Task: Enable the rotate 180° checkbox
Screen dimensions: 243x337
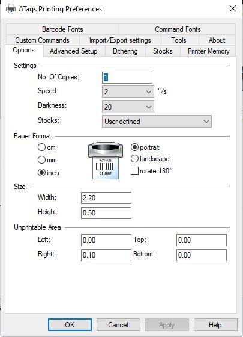Action: [134, 171]
